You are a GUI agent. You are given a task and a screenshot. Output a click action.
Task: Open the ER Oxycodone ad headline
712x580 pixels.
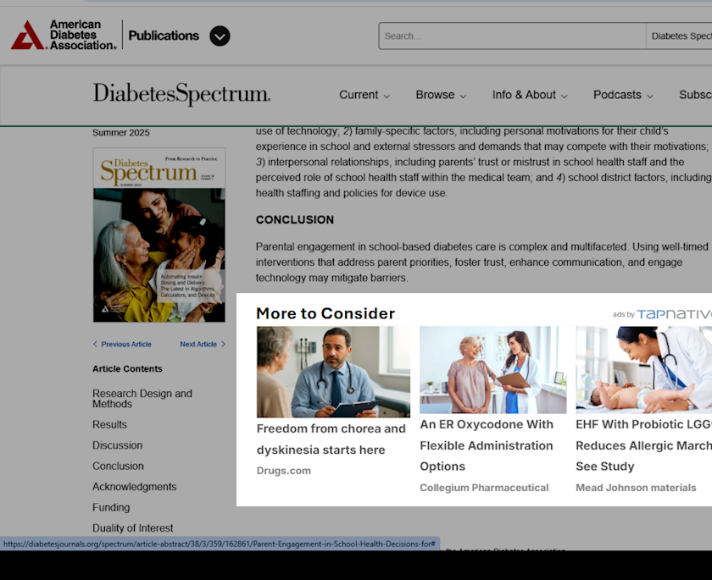(487, 445)
